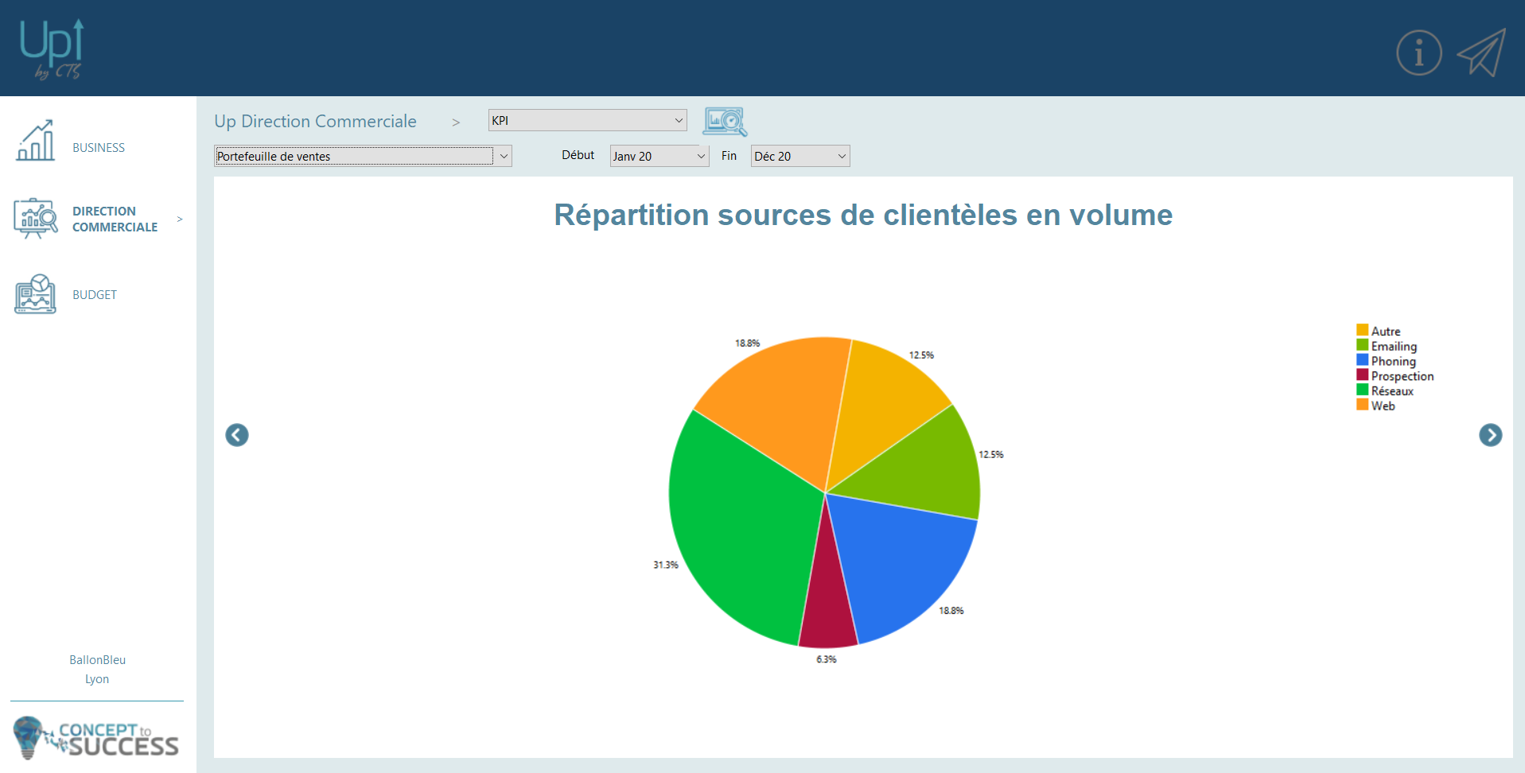Click the 6.3% data label

[x=827, y=659]
